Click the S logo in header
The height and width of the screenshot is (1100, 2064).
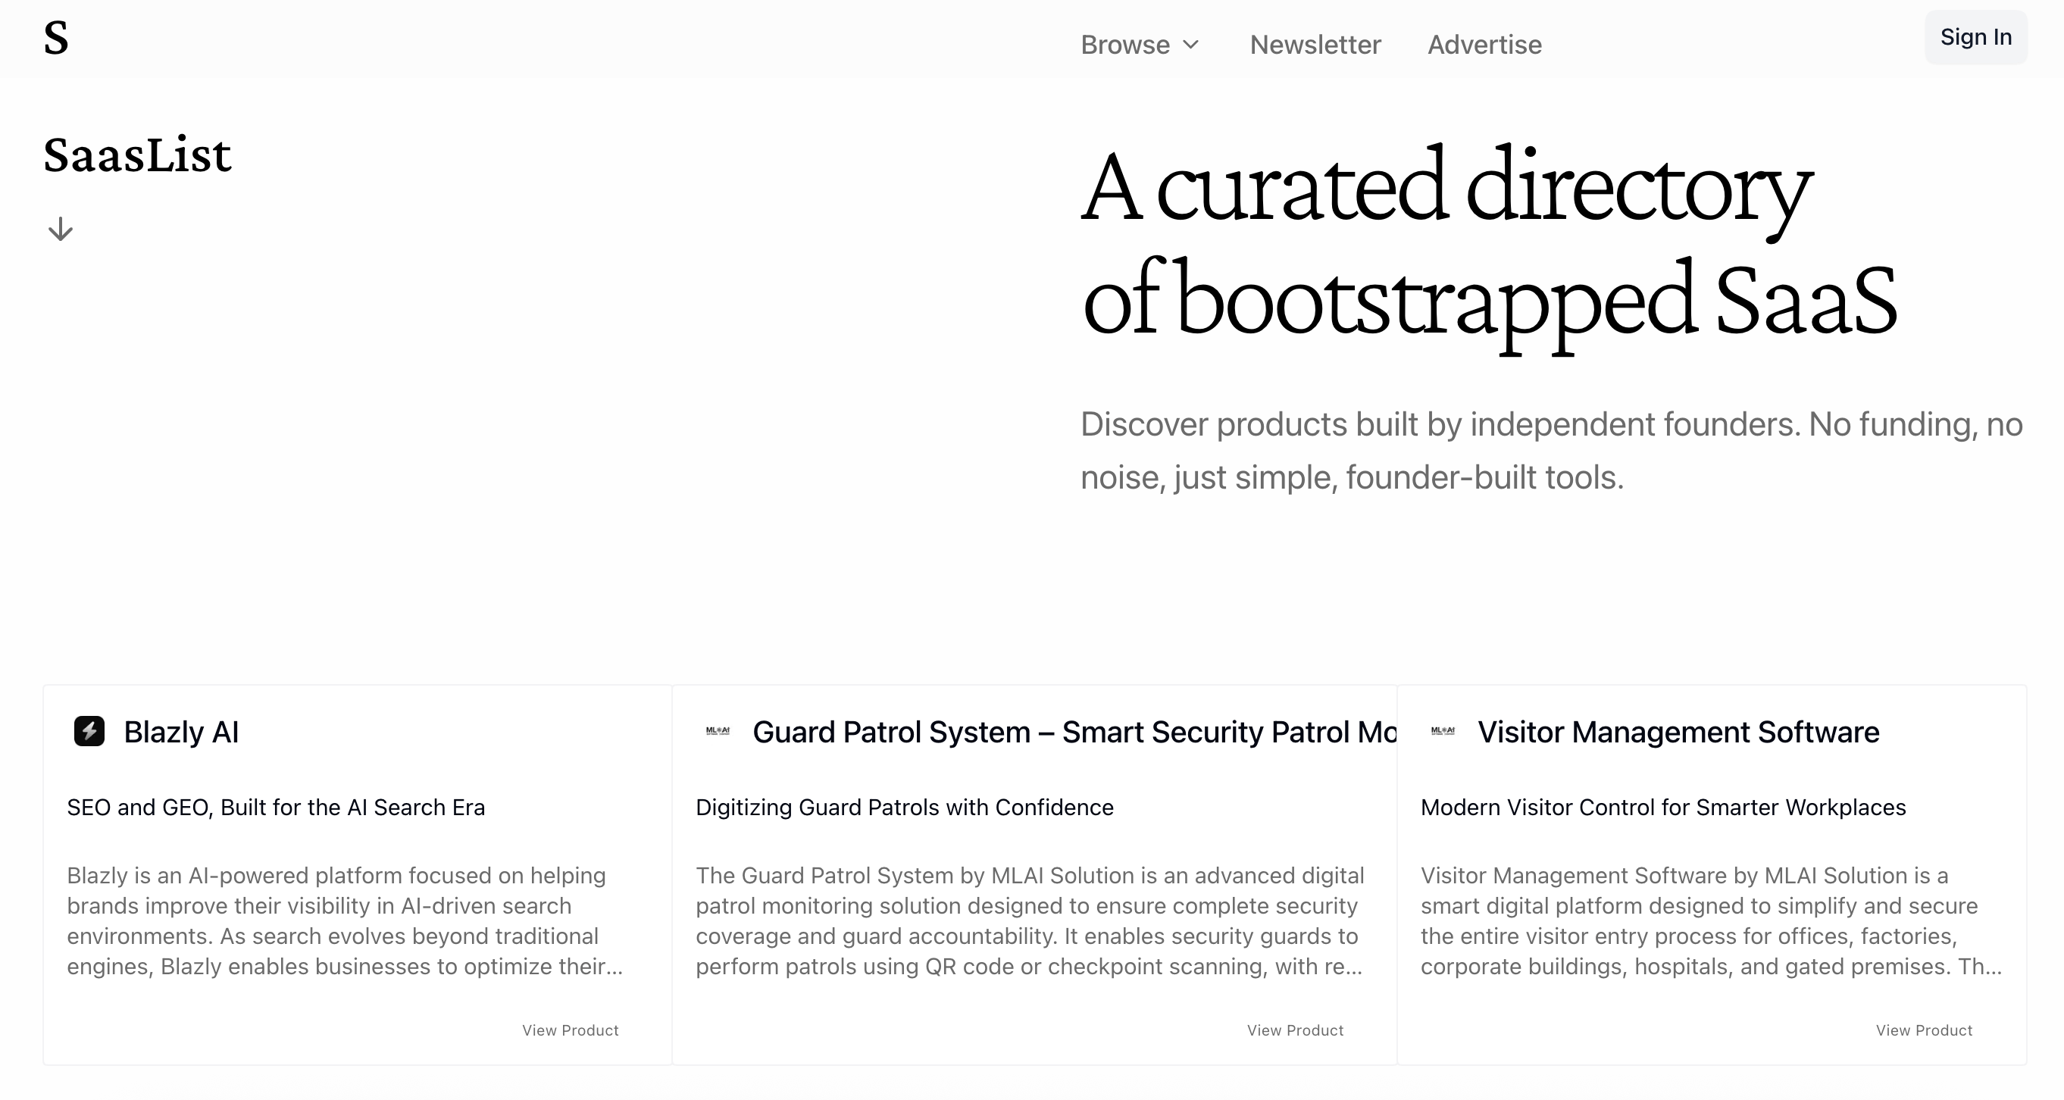tap(56, 39)
